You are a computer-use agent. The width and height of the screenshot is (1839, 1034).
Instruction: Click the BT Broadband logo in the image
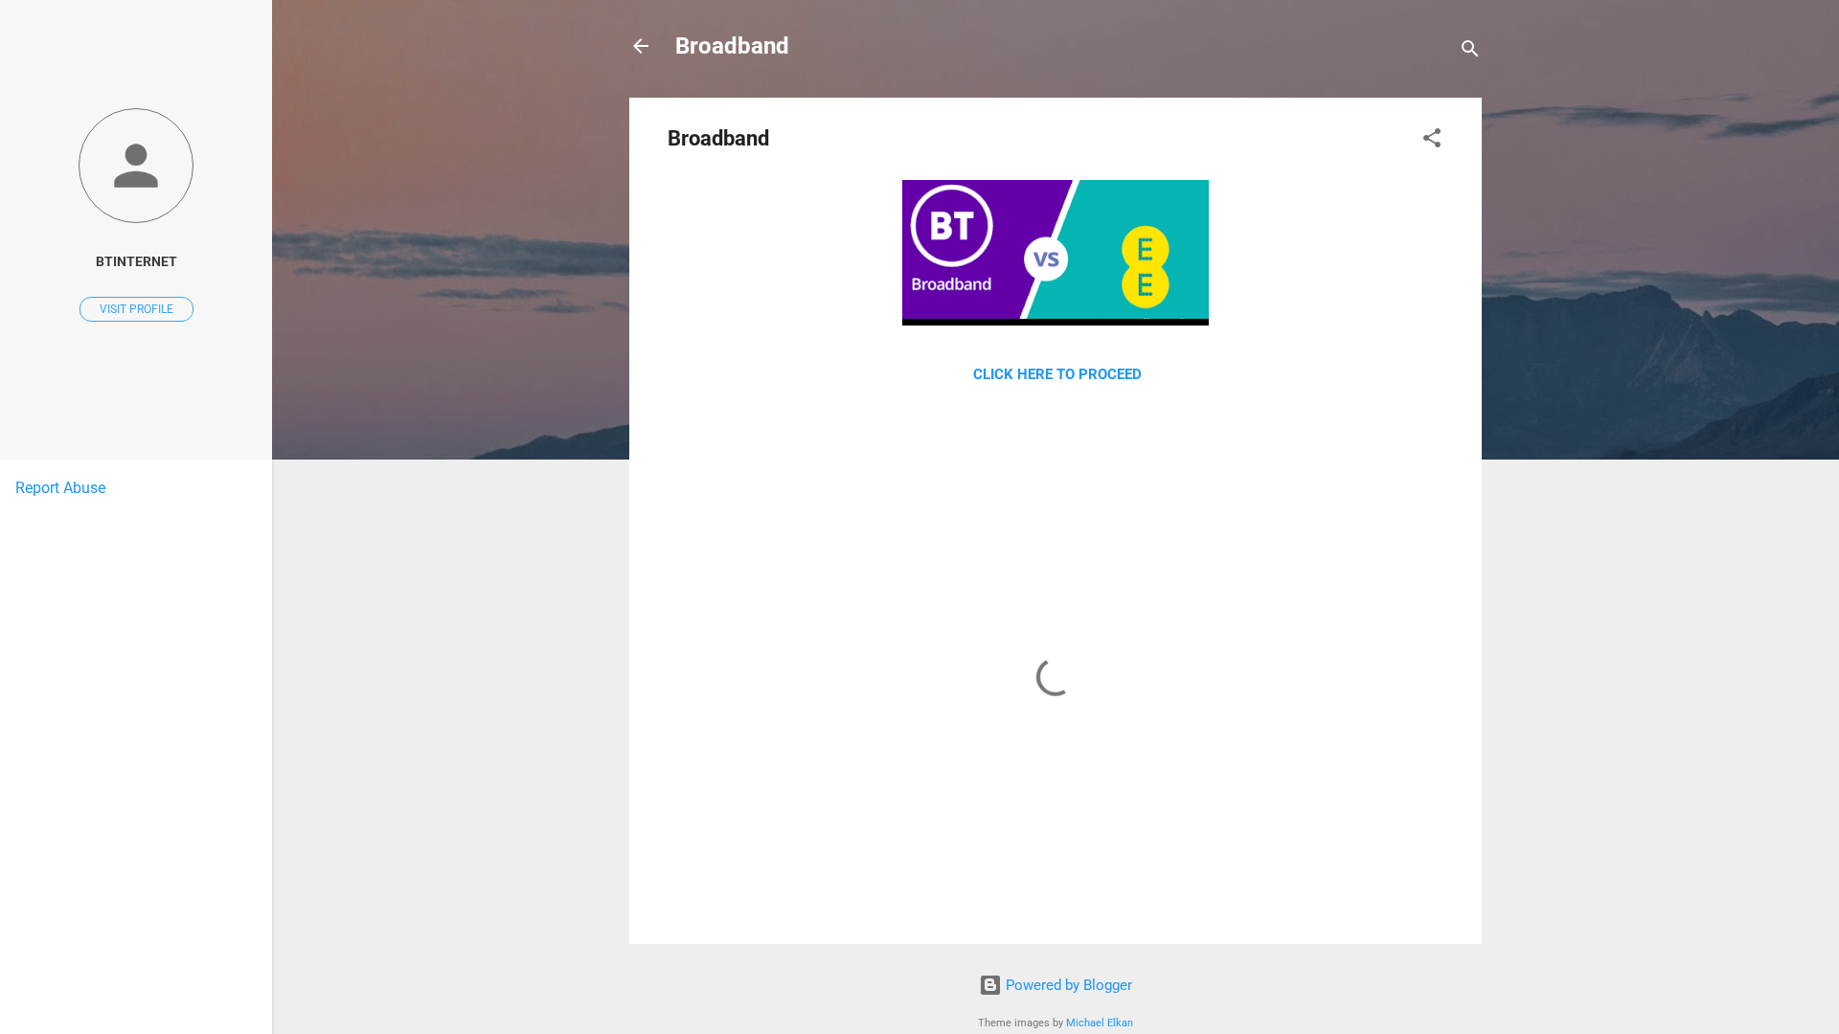click(x=952, y=227)
